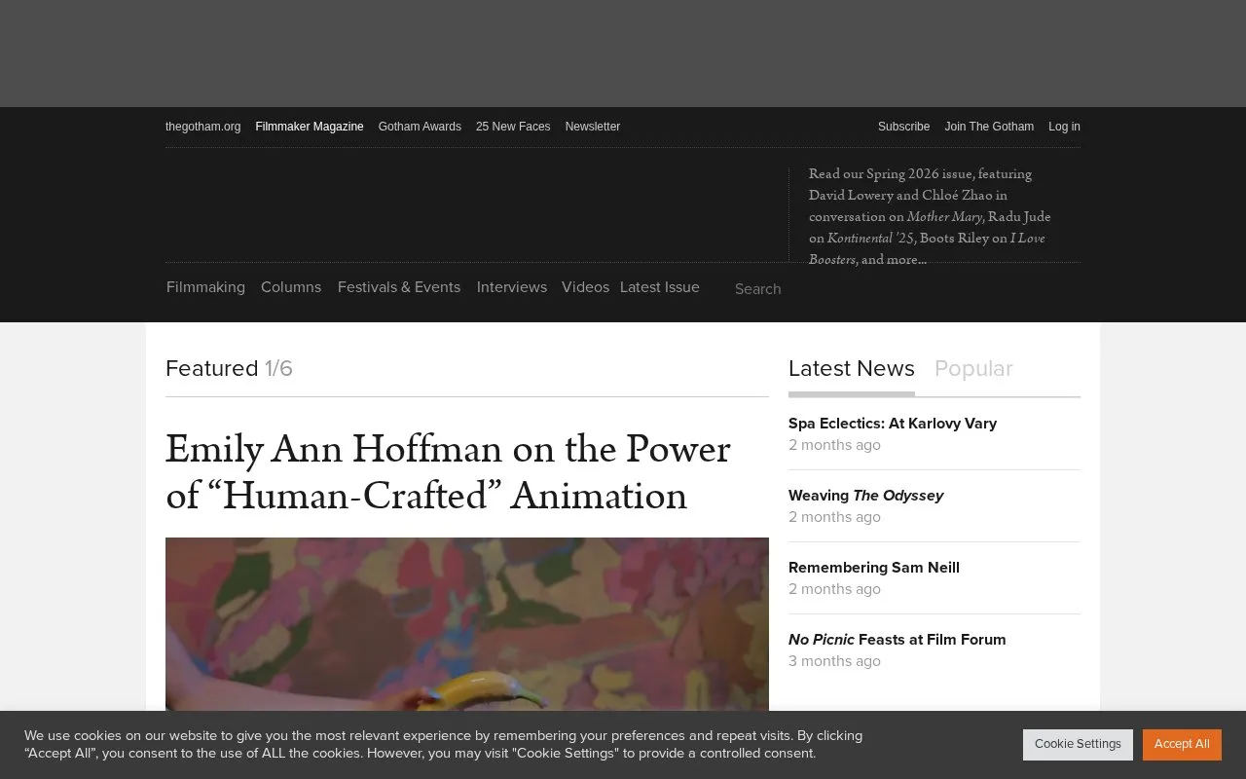
Task: Switch to the Popular tab
Action: (973, 369)
